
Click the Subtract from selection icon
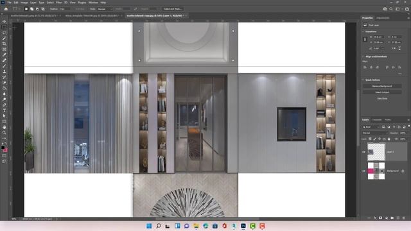click(x=37, y=9)
